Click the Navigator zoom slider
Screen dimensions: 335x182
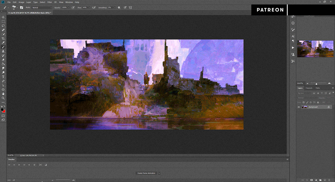[316, 83]
